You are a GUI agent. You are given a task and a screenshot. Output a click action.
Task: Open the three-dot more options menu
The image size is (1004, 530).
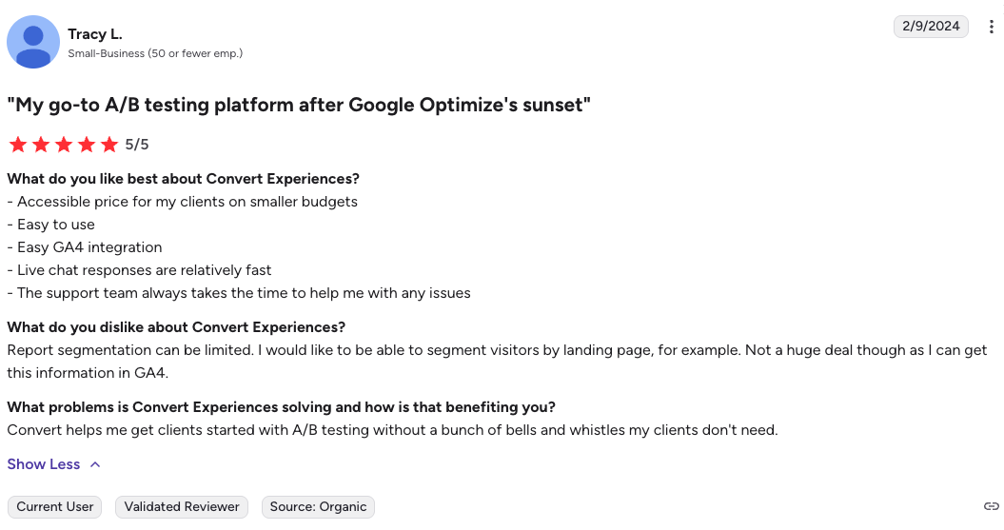tap(991, 27)
